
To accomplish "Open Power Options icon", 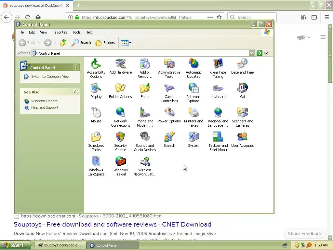I will 169,115.
